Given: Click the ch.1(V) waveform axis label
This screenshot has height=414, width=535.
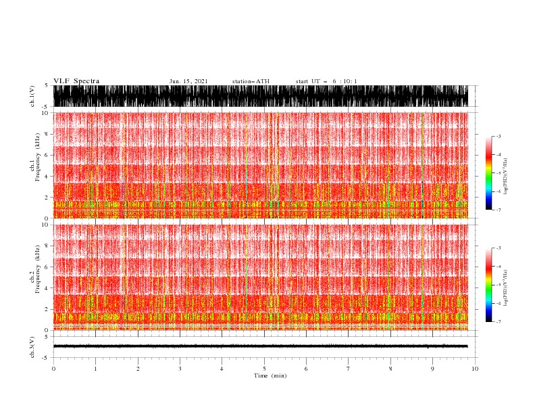Looking at the screenshot, I should click(32, 96).
